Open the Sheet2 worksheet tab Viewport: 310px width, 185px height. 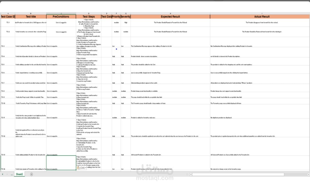(19, 174)
